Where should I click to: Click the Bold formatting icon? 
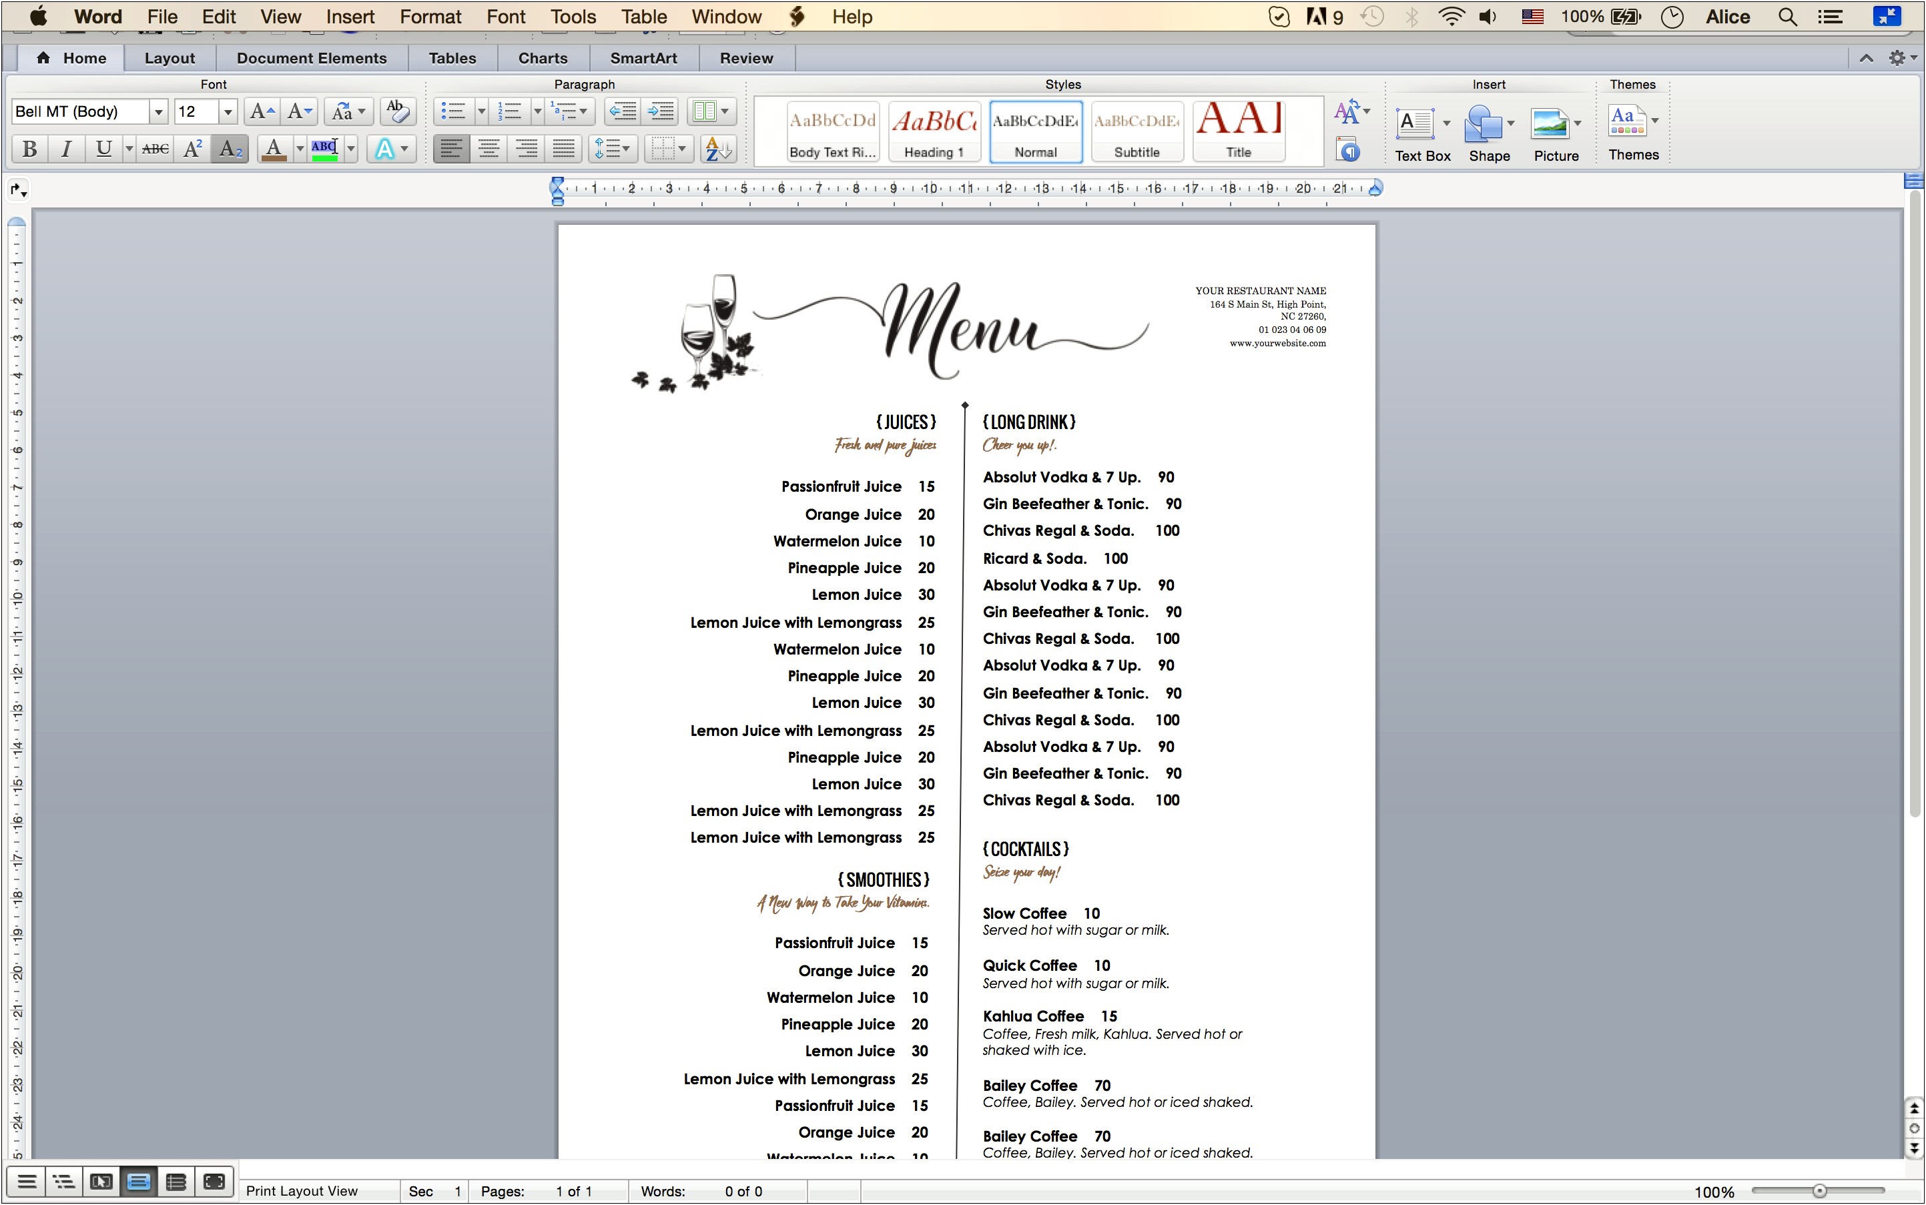tap(28, 147)
